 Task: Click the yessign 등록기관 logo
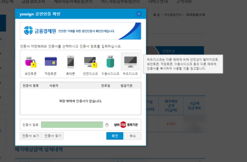[x=126, y=125]
